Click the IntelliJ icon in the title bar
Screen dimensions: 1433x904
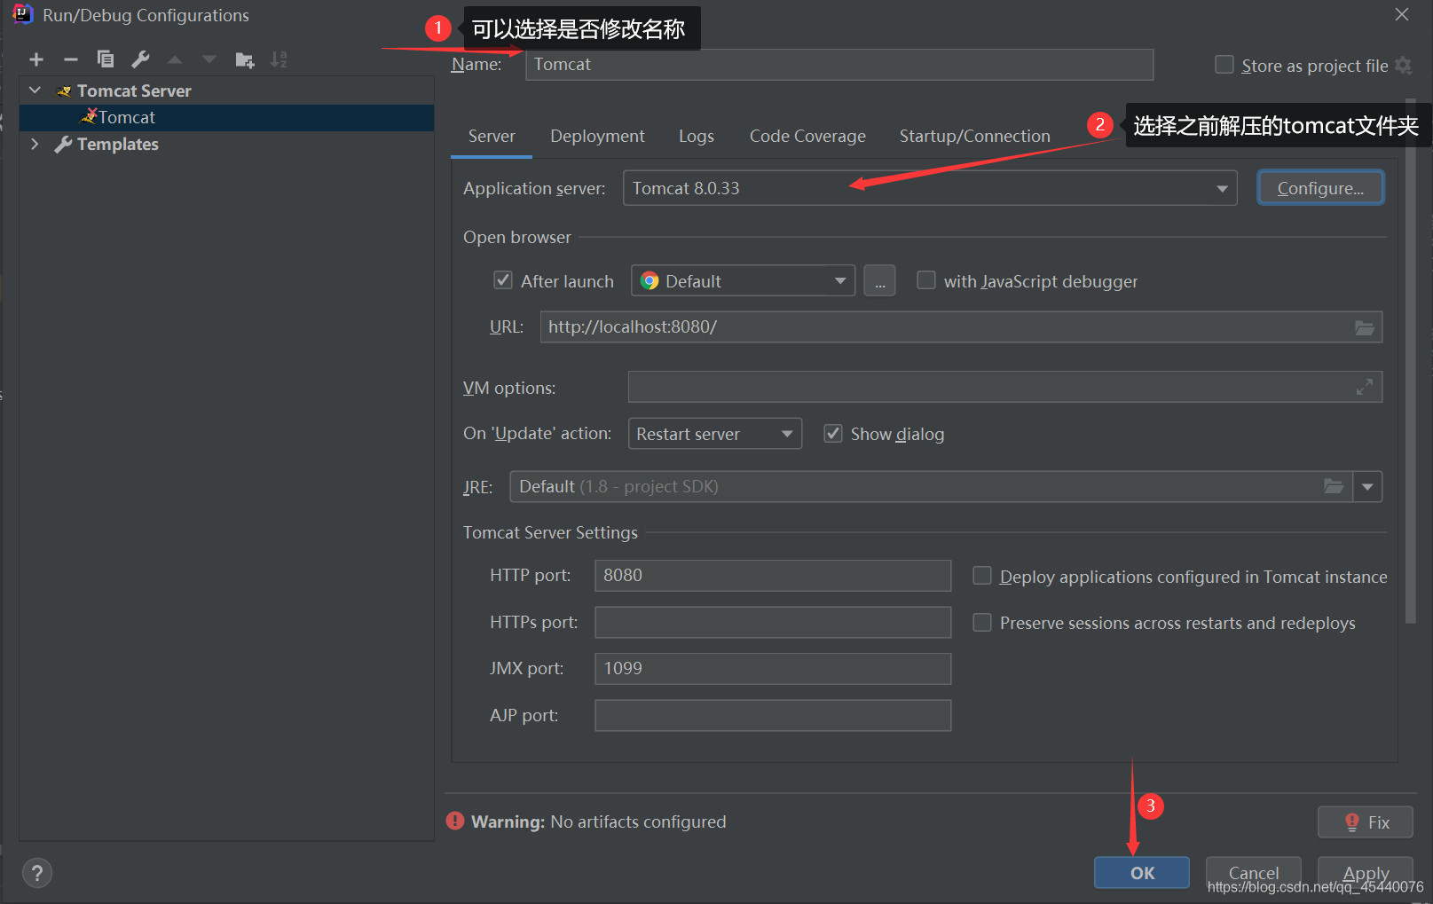[x=22, y=14]
